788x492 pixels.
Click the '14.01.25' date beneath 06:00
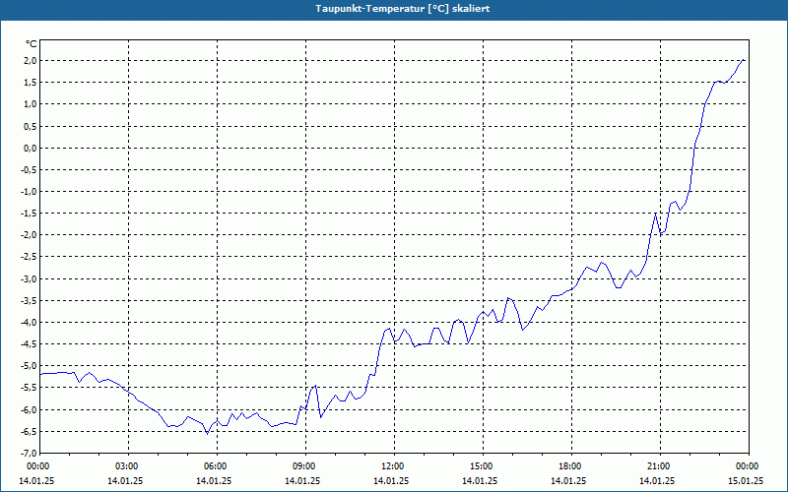coord(214,480)
